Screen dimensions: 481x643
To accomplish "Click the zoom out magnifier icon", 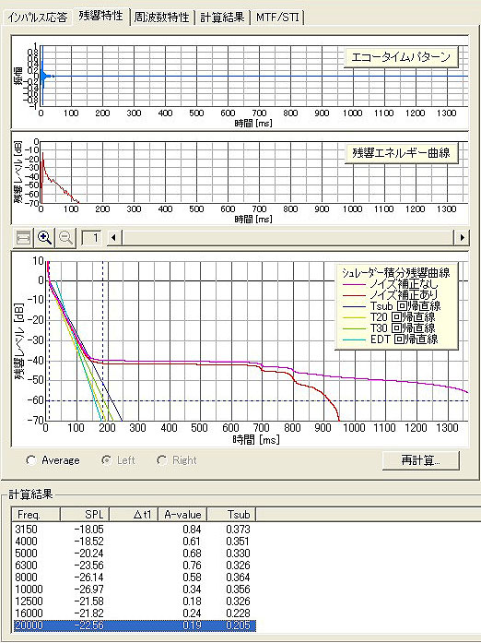I will [65, 237].
